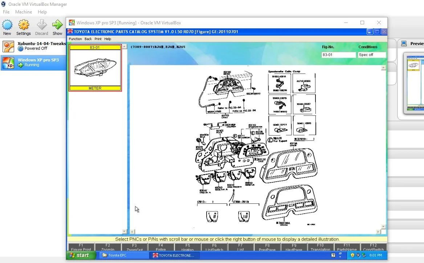
Task: Click F9 NextPage button
Action: (294, 247)
